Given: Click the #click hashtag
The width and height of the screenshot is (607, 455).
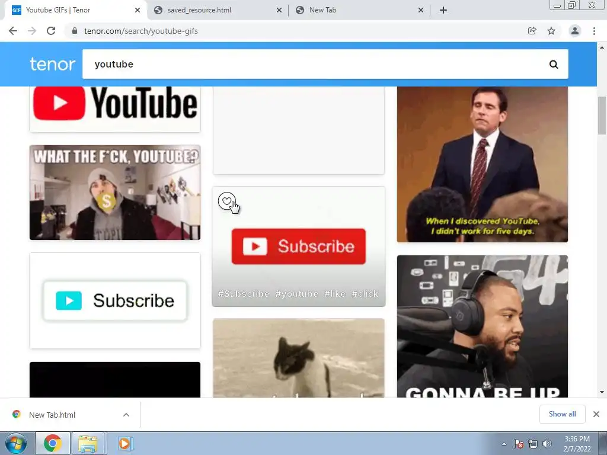Looking at the screenshot, I should pyautogui.click(x=365, y=294).
